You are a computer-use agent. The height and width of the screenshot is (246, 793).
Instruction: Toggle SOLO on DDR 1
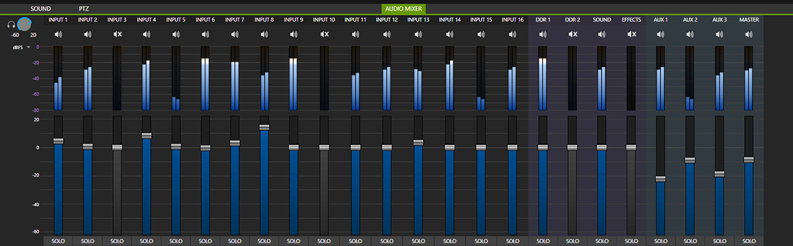[543, 241]
